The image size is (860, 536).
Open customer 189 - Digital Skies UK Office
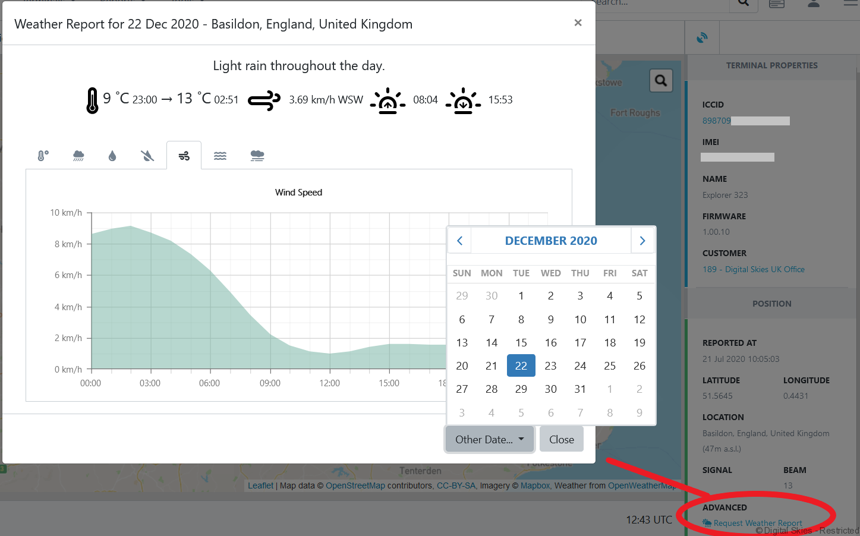(753, 269)
